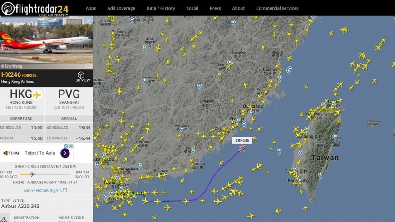Open the Social menu
The width and height of the screenshot is (395, 222).
click(x=193, y=8)
